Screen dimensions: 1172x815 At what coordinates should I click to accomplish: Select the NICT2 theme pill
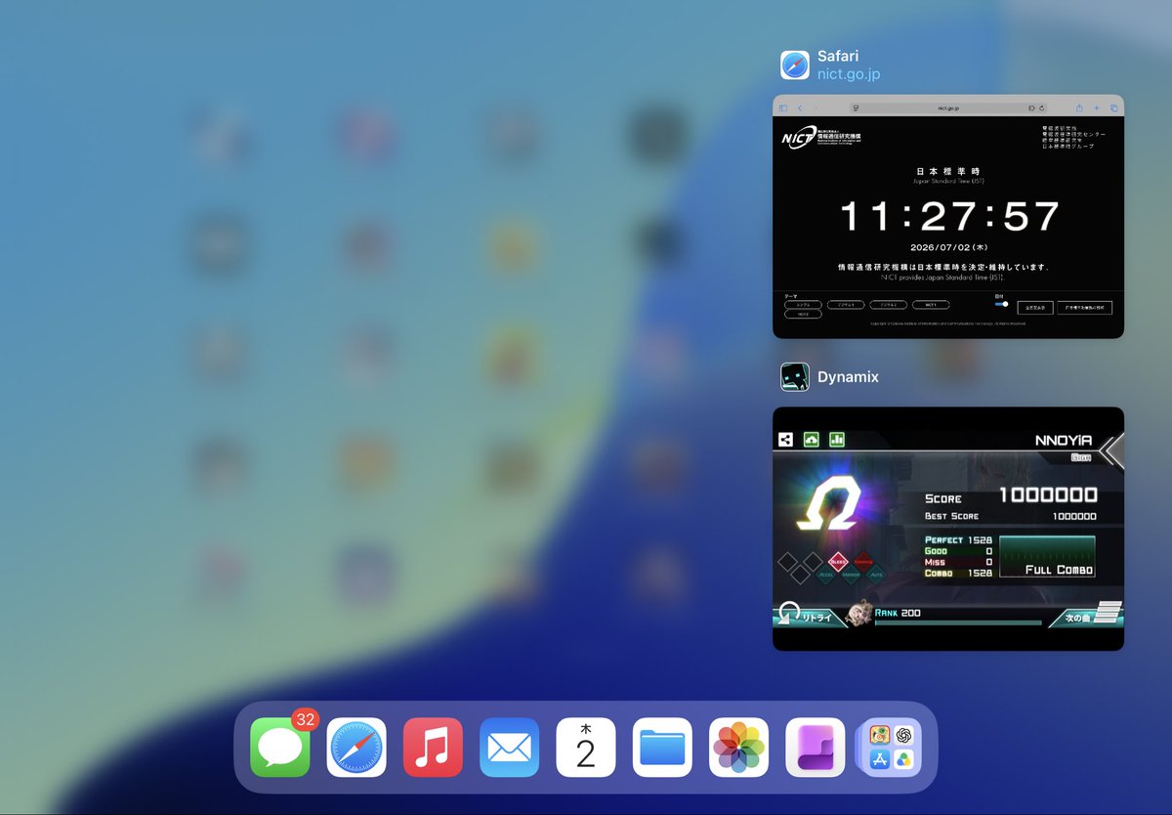803,315
